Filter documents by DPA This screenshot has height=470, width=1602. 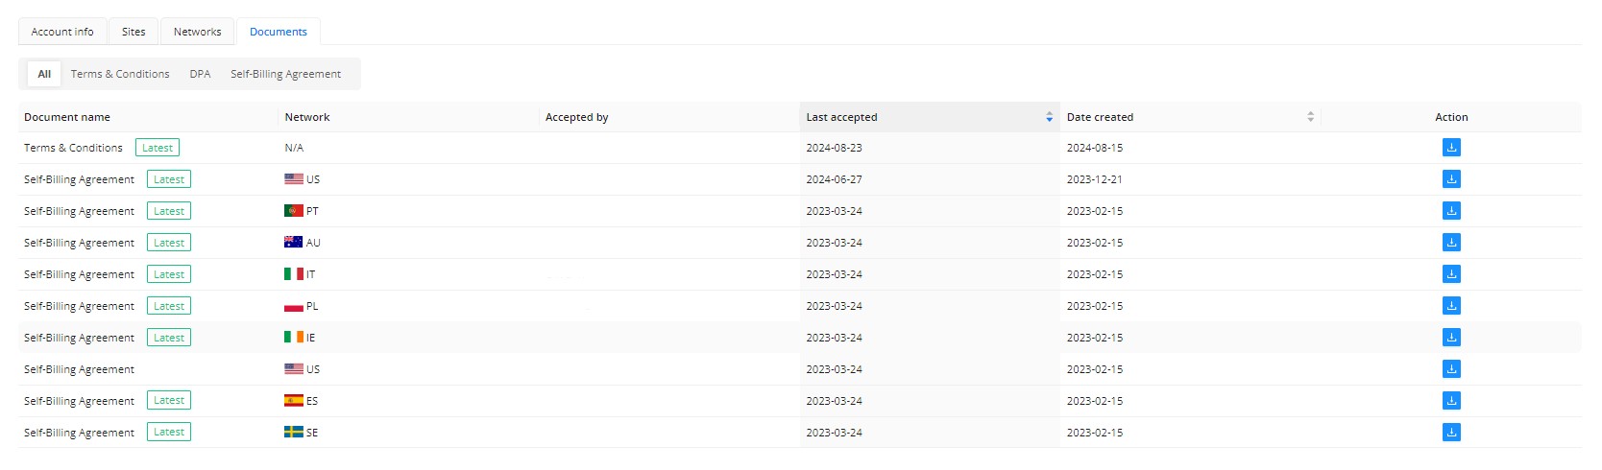pos(200,74)
